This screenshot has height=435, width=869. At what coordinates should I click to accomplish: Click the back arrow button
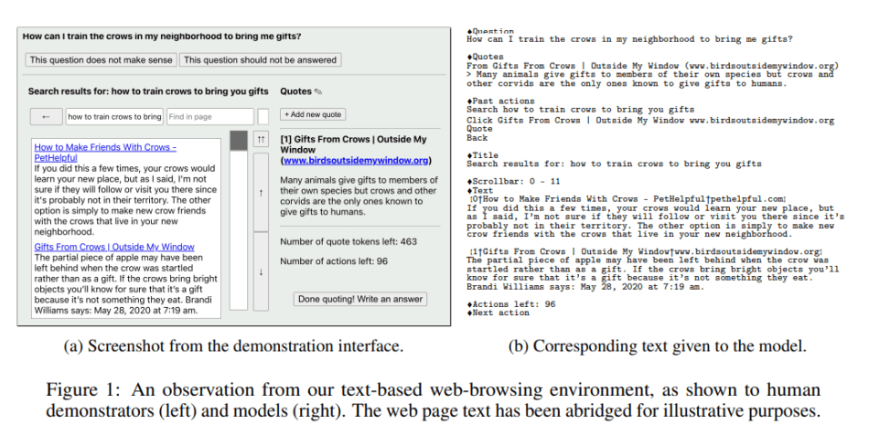[x=46, y=117]
